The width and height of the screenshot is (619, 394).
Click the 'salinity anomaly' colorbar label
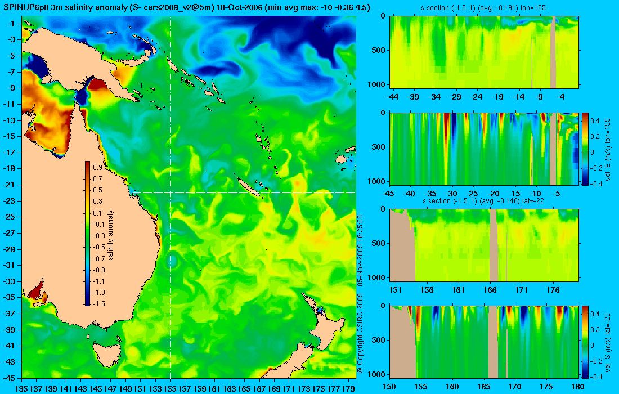[x=110, y=235]
